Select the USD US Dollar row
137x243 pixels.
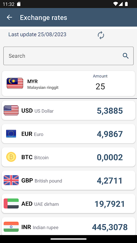[x=68, y=110]
